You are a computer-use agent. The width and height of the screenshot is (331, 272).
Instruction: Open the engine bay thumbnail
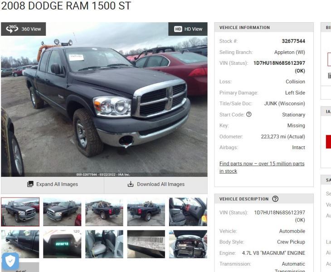tap(188, 244)
